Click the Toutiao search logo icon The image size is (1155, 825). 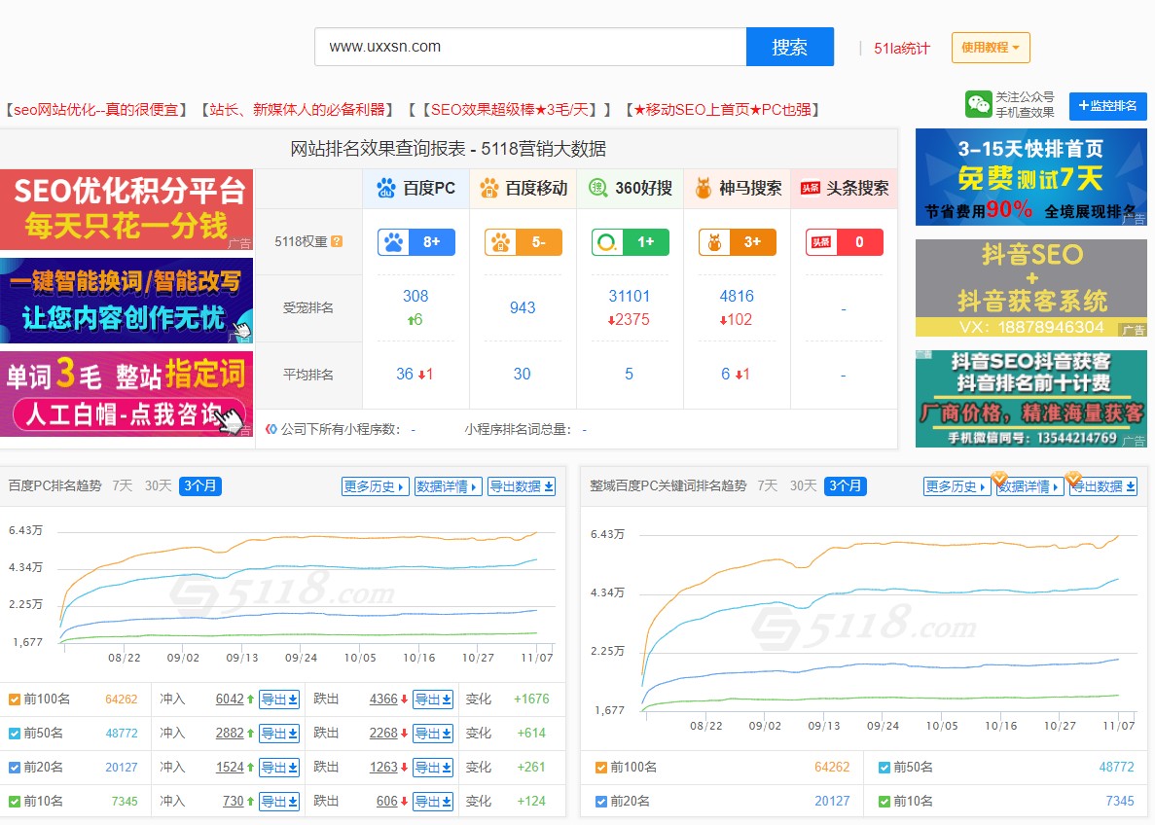click(811, 189)
